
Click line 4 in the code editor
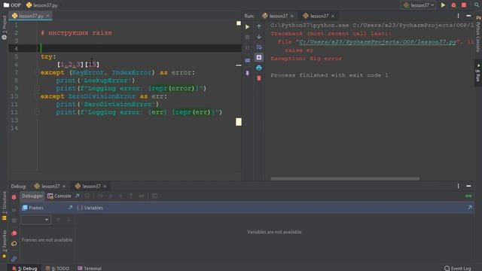tap(124, 48)
